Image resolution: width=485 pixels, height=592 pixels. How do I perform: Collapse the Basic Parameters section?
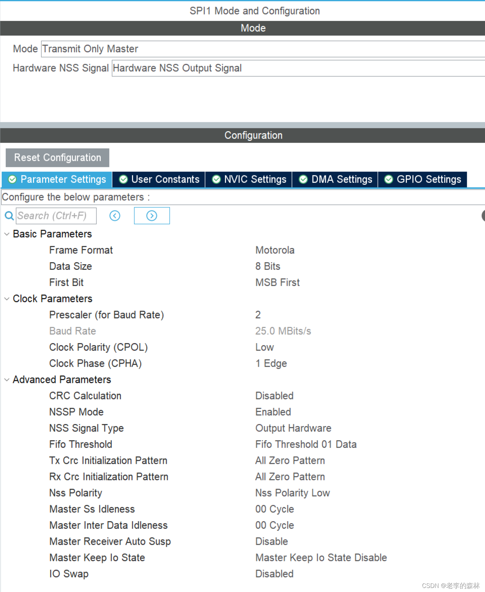[7, 234]
